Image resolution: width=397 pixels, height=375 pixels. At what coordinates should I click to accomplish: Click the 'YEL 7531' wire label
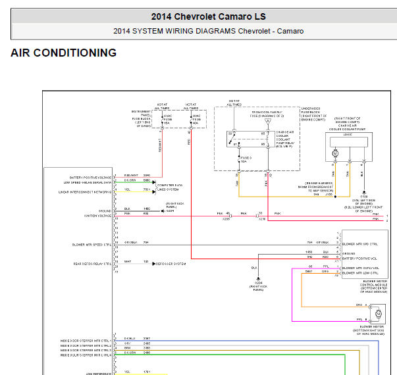click(137, 189)
